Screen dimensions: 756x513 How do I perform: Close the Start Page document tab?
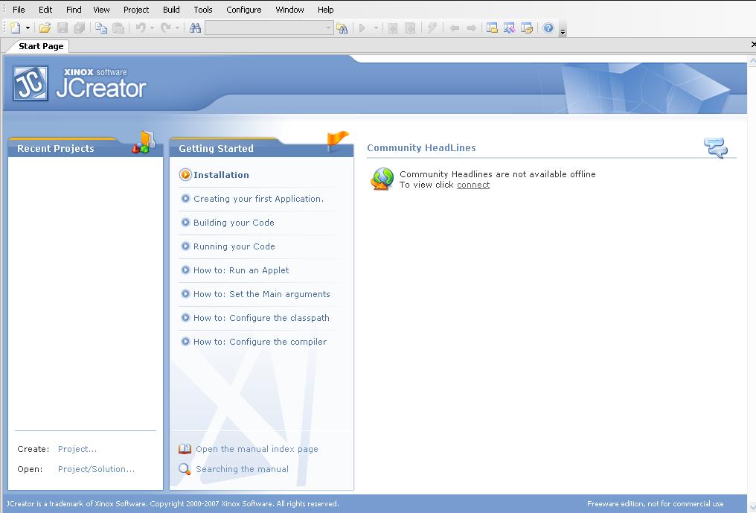click(753, 45)
